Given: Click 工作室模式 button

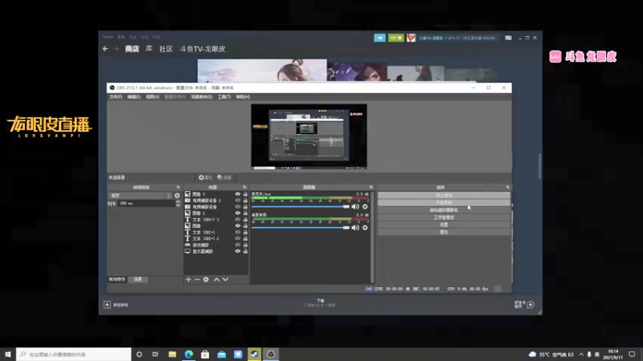Looking at the screenshot, I should pos(444,217).
